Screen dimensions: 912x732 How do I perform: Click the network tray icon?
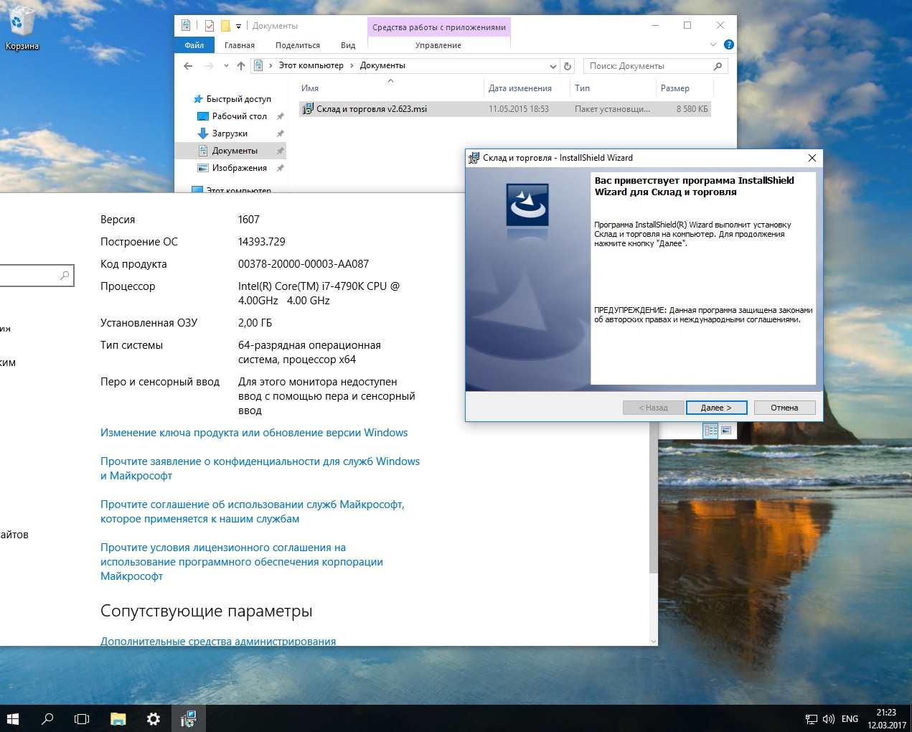812,718
